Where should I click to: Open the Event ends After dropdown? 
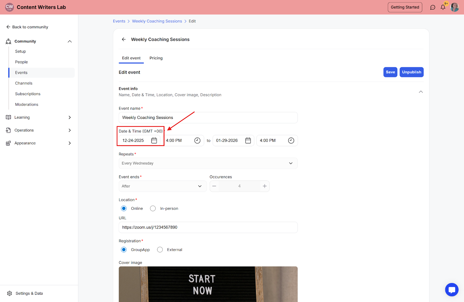click(x=163, y=186)
